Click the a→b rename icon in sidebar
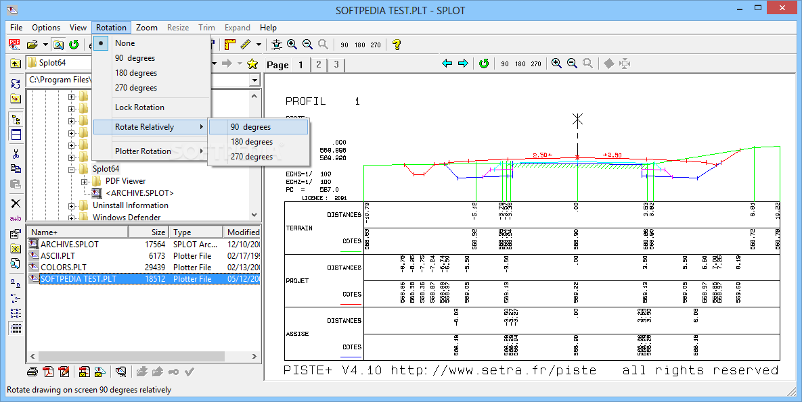This screenshot has height=402, width=802. 16,219
